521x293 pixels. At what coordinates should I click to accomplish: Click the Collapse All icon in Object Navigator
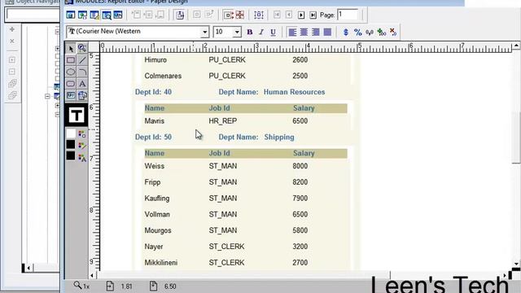tap(12, 96)
